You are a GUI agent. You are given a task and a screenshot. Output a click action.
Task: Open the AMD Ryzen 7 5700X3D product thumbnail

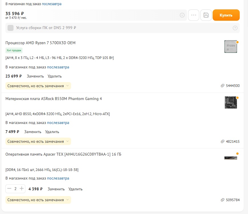coord(231,46)
